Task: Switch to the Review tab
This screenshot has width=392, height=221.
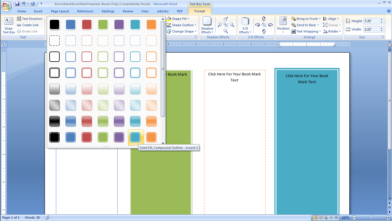Action: [128, 11]
